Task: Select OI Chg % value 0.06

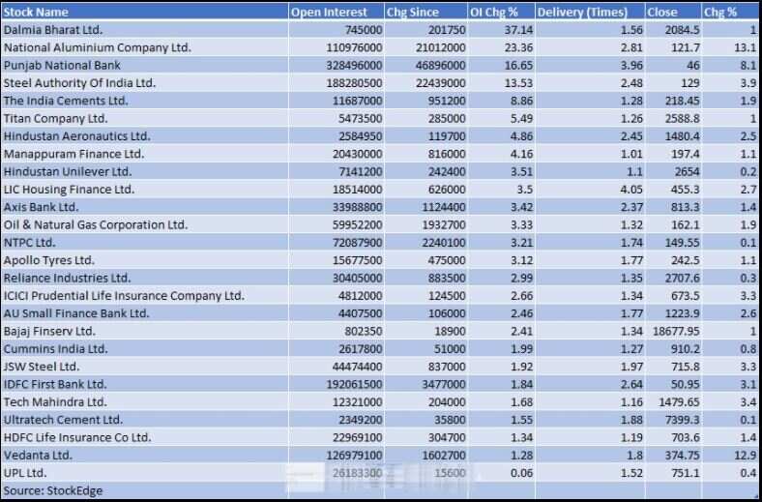Action: pyautogui.click(x=521, y=473)
